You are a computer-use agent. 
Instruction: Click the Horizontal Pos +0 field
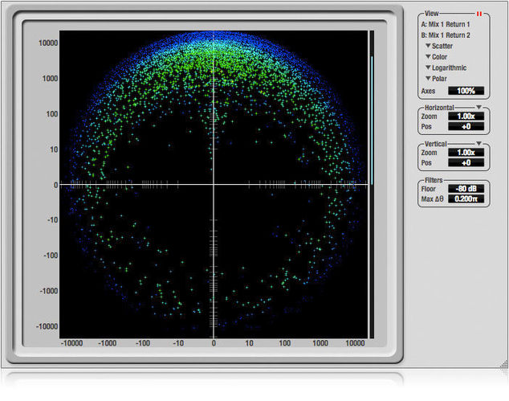tap(466, 126)
